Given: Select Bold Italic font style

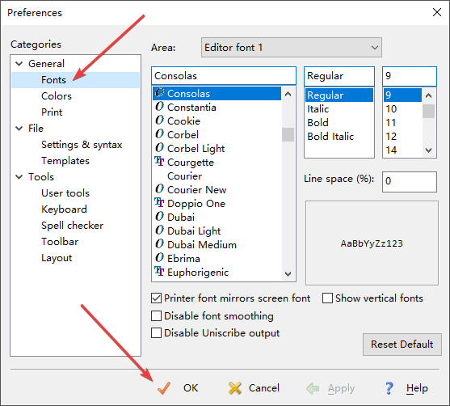Looking at the screenshot, I should [x=330, y=137].
